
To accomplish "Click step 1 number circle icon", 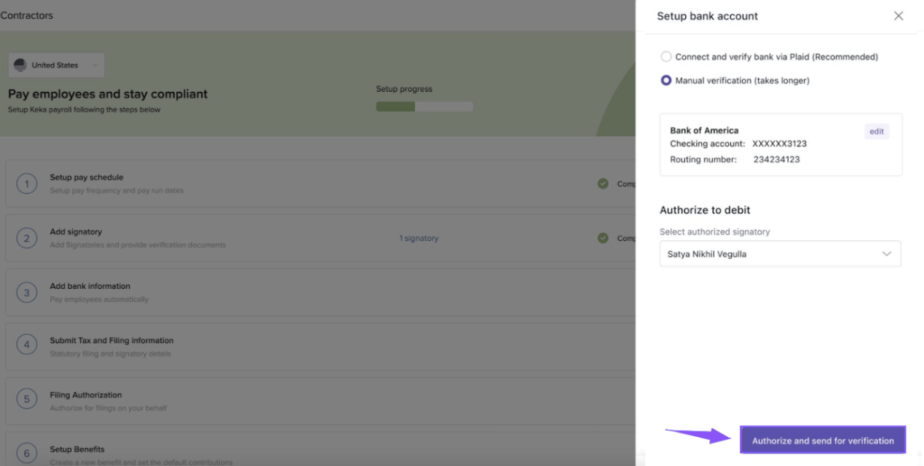I will pyautogui.click(x=27, y=184).
